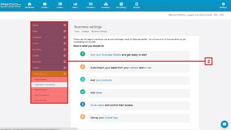
Task: Open the Dashboard gauge icon
Action: [29, 4]
